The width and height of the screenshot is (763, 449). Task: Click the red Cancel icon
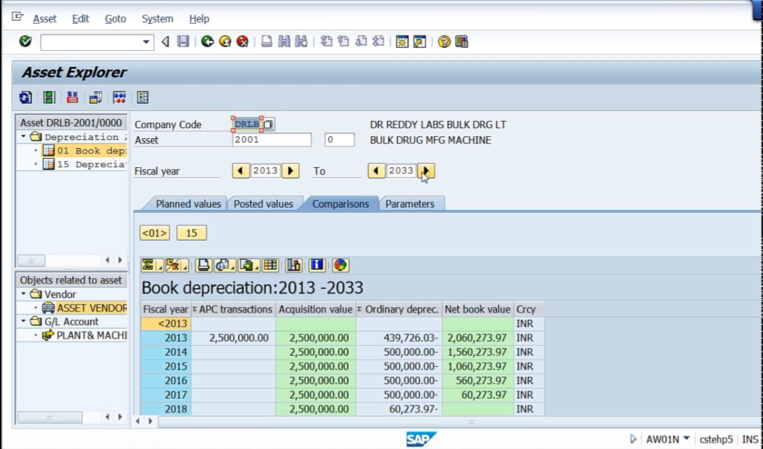[242, 42]
